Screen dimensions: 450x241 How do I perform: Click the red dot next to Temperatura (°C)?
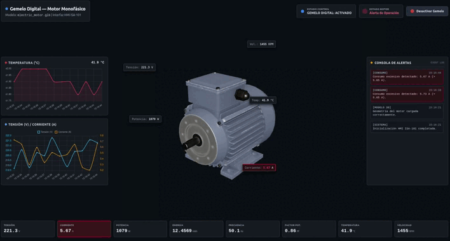tap(6, 63)
